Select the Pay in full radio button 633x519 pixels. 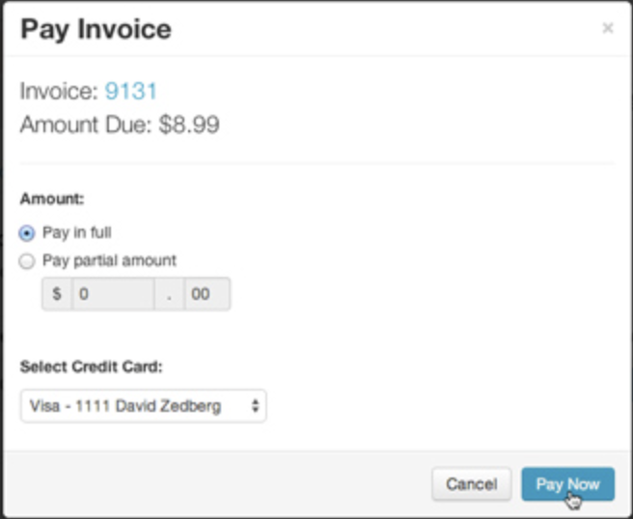[x=27, y=233]
